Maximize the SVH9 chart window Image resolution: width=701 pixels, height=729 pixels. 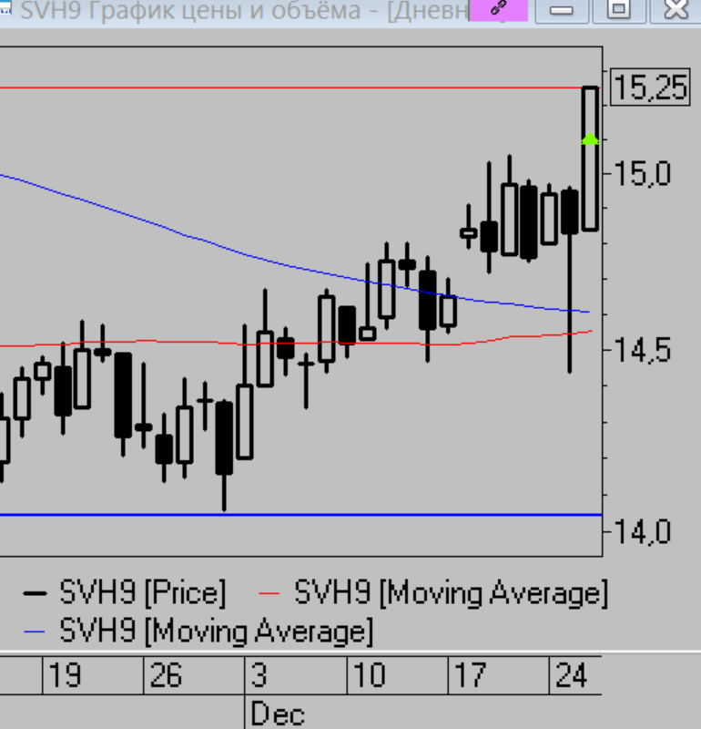pyautogui.click(x=619, y=10)
